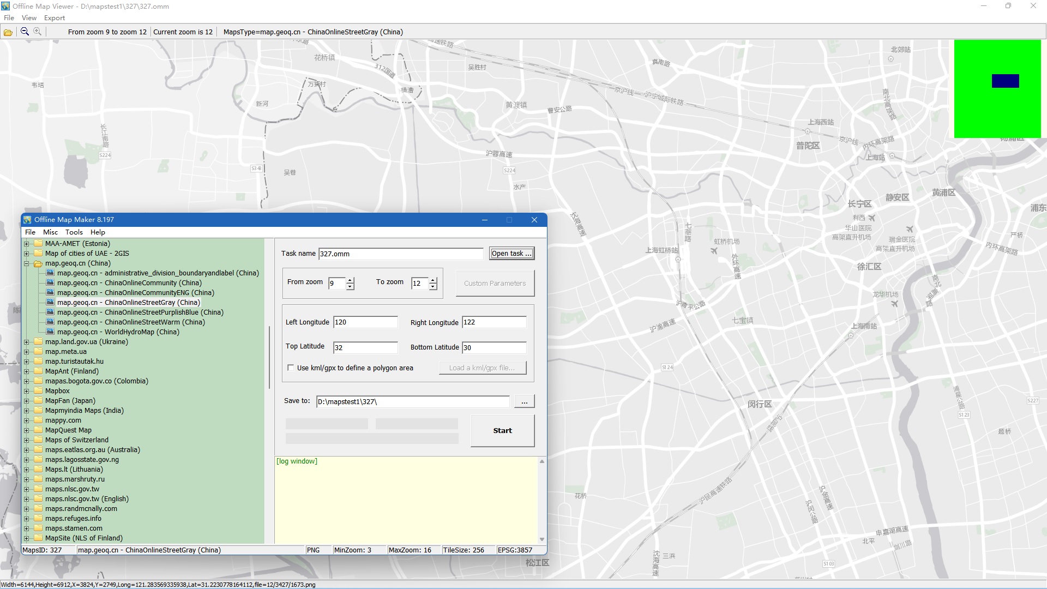
Task: Open the Export menu in viewer
Action: click(55, 18)
